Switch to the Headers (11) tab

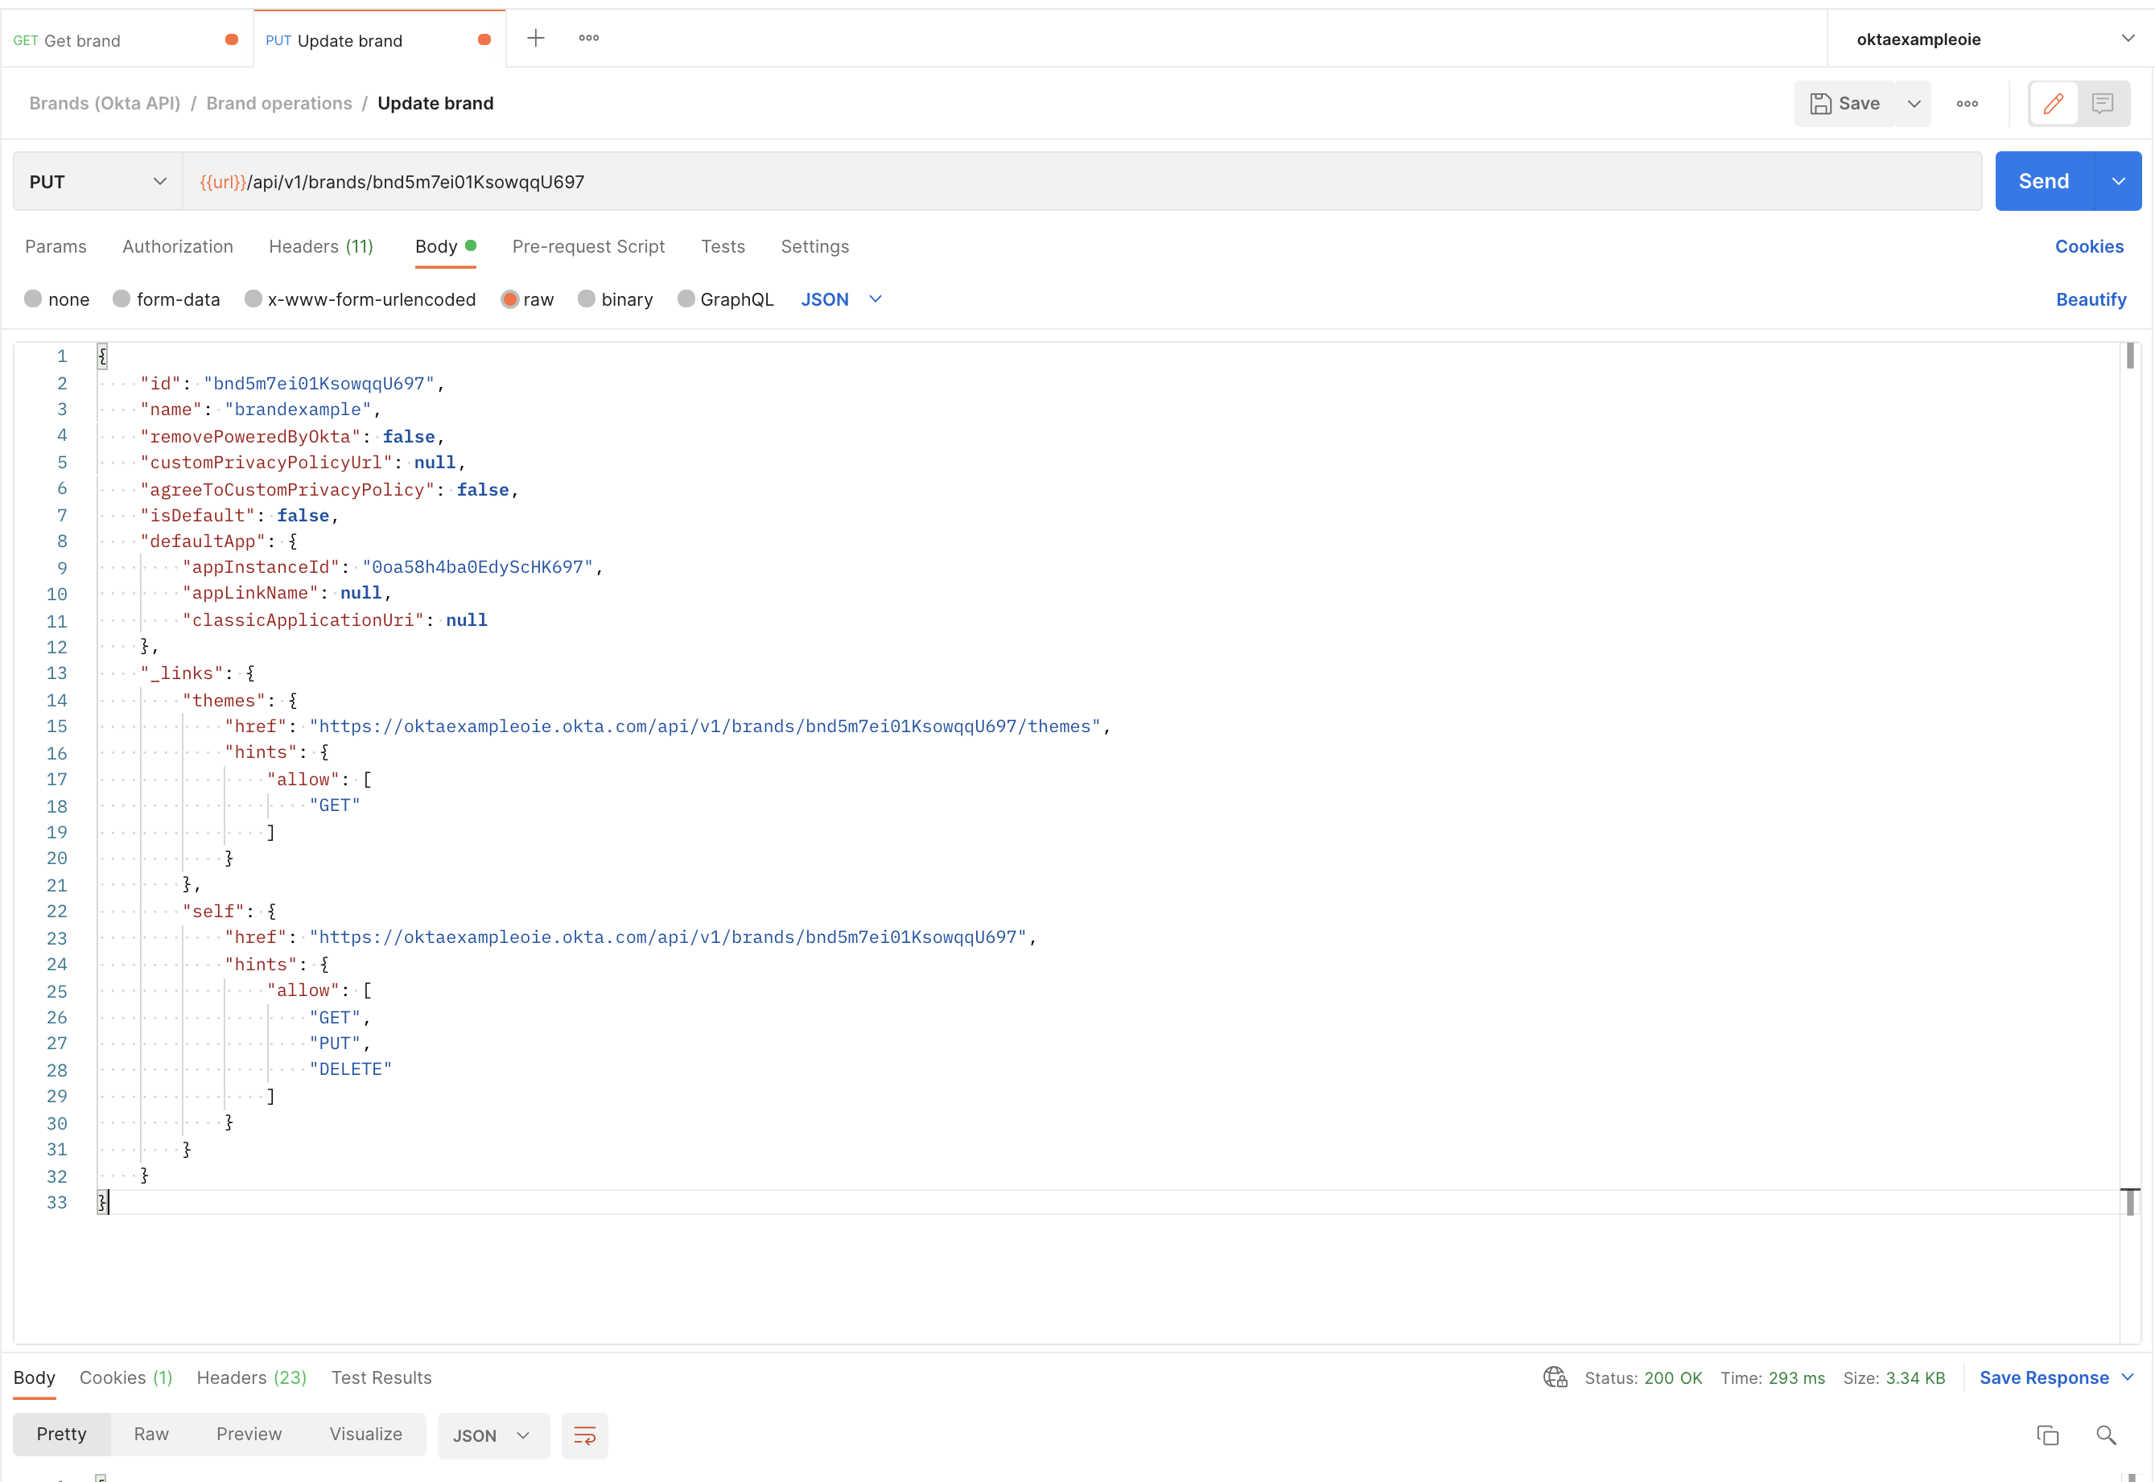(x=320, y=246)
